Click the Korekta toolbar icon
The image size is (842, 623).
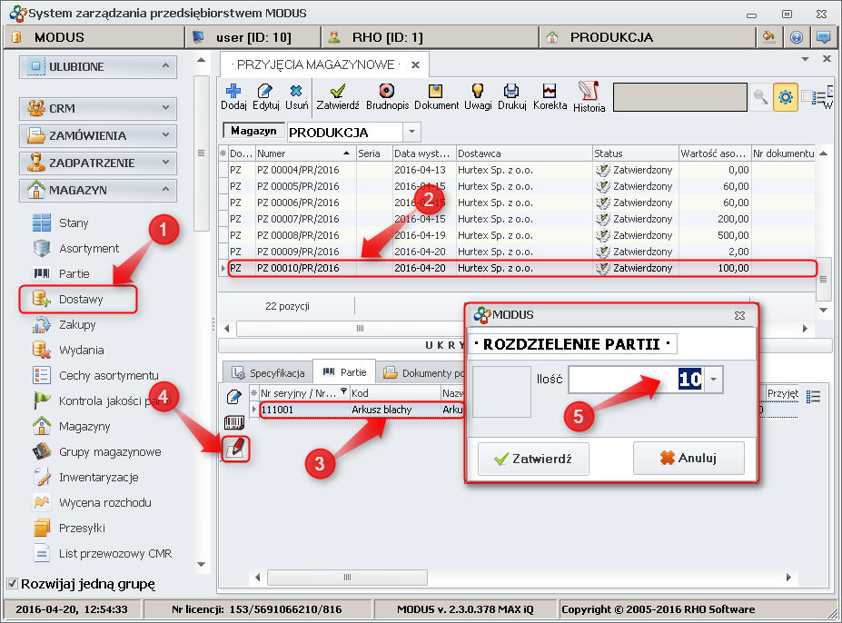pyautogui.click(x=550, y=97)
